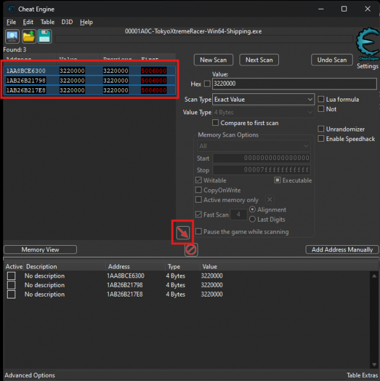Open the process list computer icon
Screen dimensions: 380x381
[12, 36]
